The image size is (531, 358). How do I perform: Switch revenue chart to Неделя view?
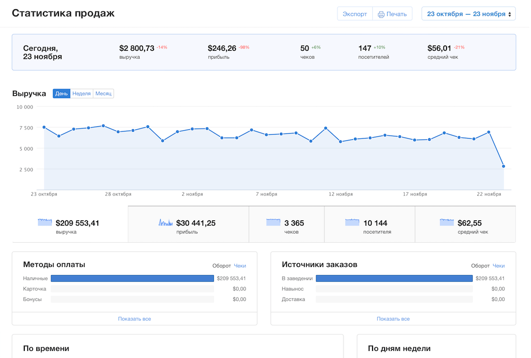pyautogui.click(x=81, y=94)
